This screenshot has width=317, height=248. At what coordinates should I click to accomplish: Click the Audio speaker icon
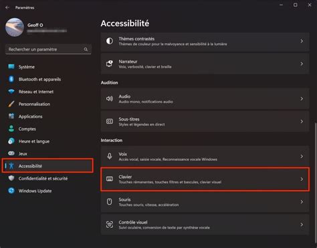(x=110, y=99)
